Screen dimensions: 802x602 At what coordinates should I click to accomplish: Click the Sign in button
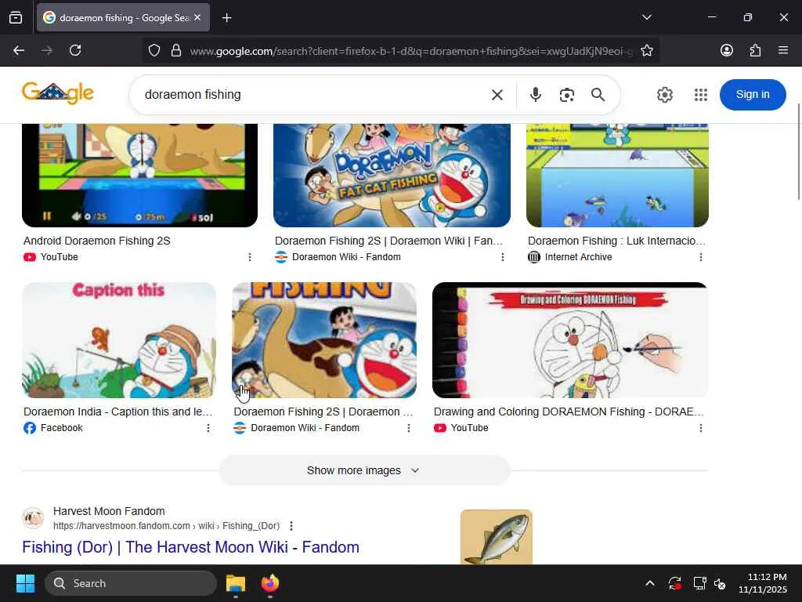point(753,95)
